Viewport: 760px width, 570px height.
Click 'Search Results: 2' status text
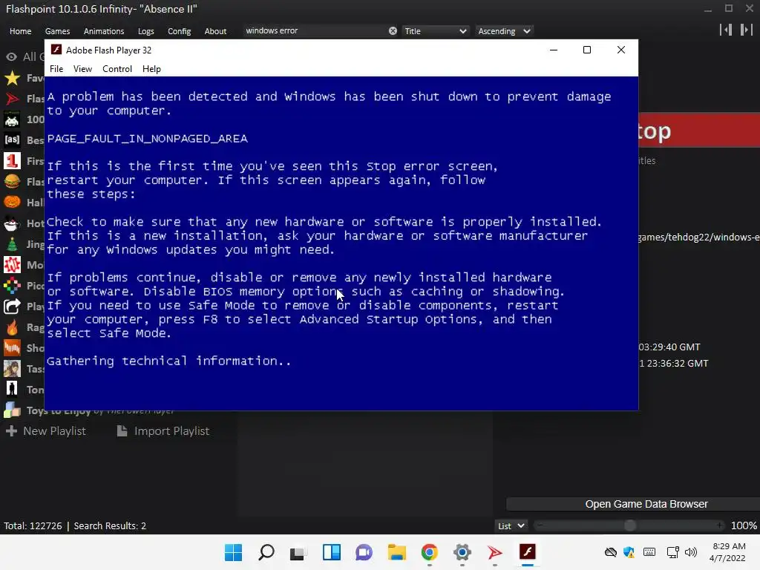point(110,526)
